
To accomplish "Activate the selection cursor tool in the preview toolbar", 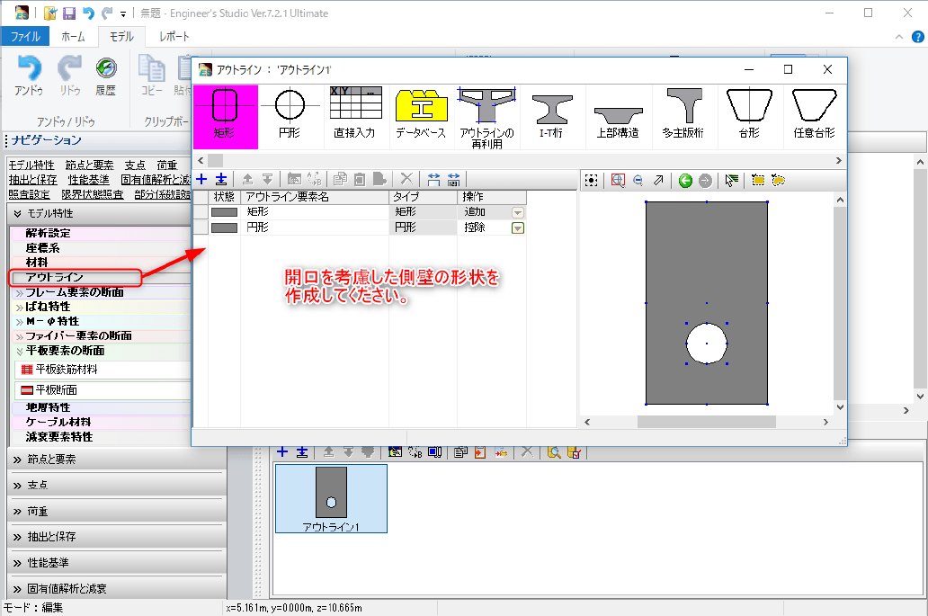I will (731, 181).
